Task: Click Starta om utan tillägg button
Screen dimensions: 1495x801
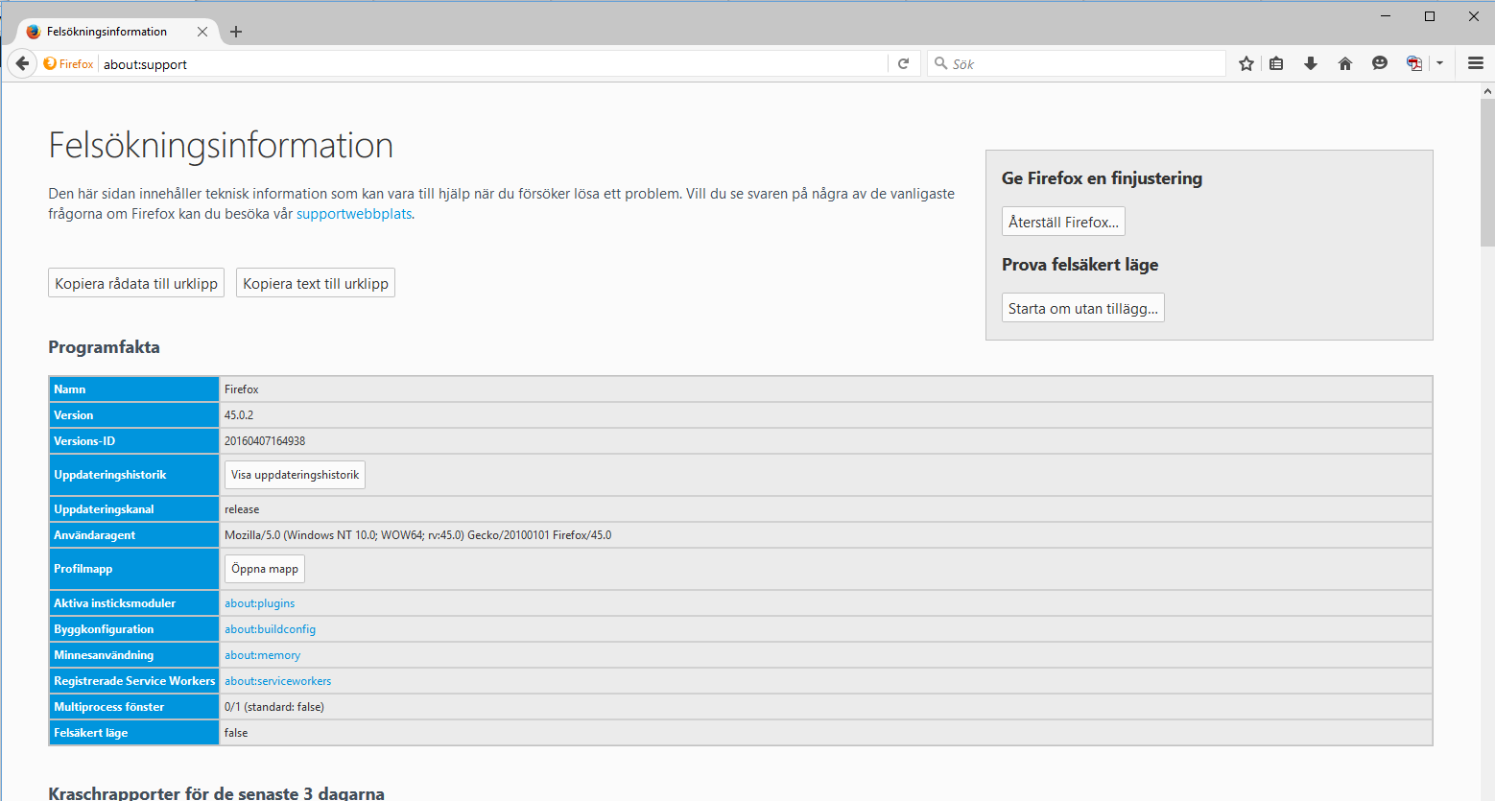Action: [x=1083, y=308]
